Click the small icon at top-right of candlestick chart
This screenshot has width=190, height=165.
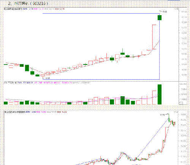point(177,9)
